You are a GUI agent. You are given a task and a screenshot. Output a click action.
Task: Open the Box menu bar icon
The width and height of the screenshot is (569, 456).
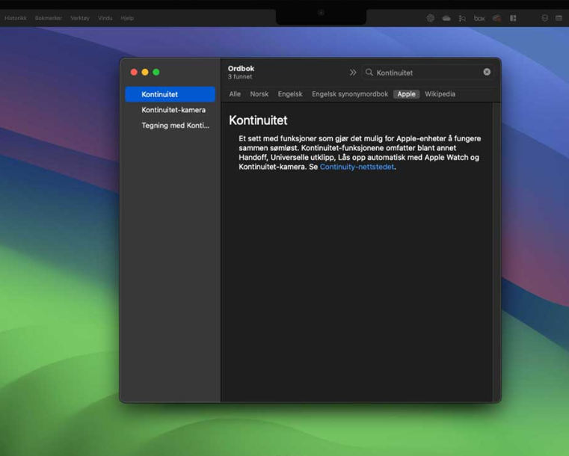tap(479, 18)
